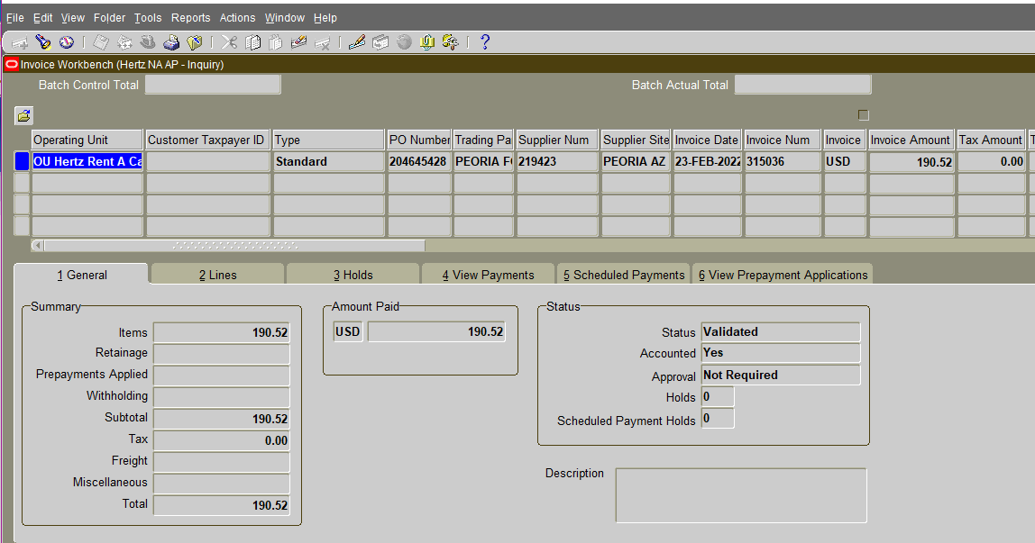Click the Paste icon
The image size is (1035, 543).
click(x=277, y=41)
